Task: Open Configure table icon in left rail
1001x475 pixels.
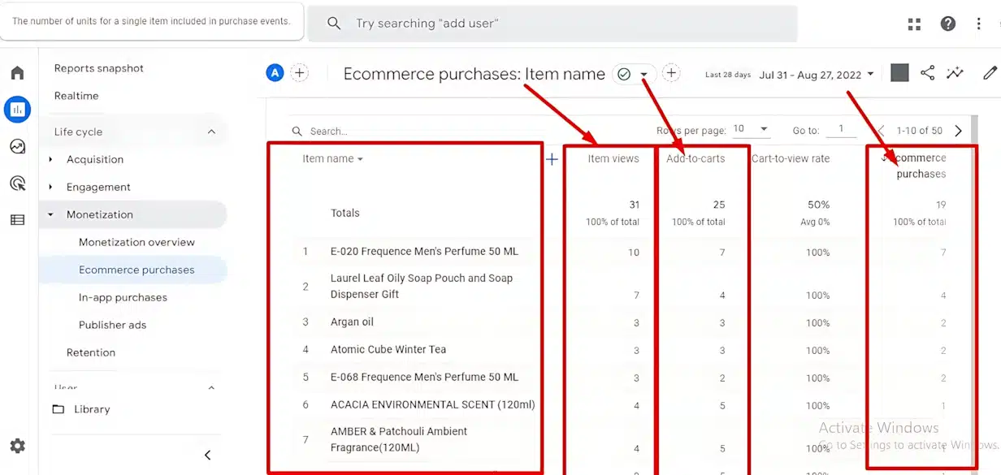Action: tap(17, 220)
